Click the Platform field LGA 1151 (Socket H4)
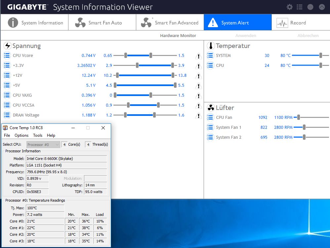Screen dimensions: 330x248 click(x=66, y=165)
